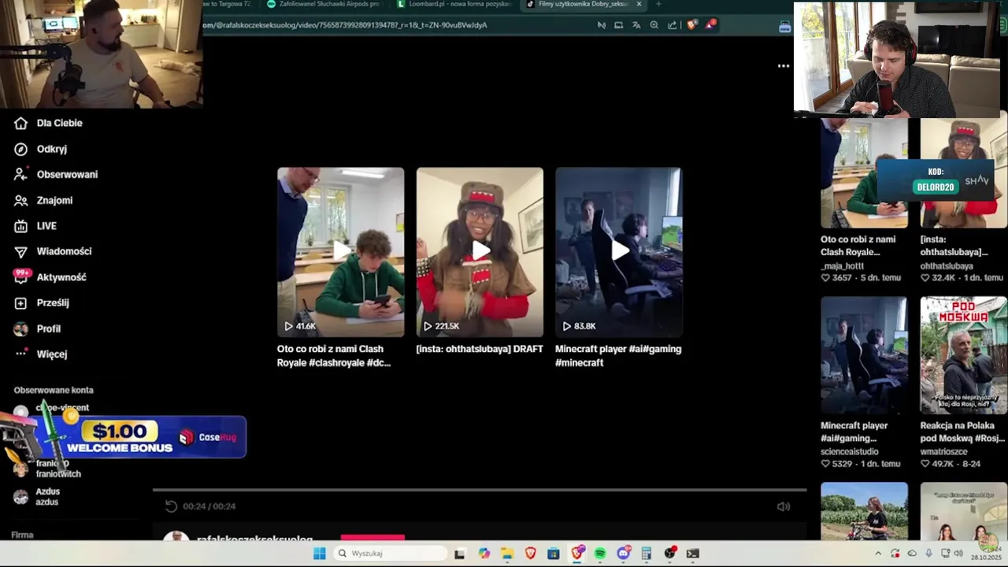Replay the video with the replay icon
Image resolution: width=1008 pixels, height=567 pixels.
(x=171, y=506)
